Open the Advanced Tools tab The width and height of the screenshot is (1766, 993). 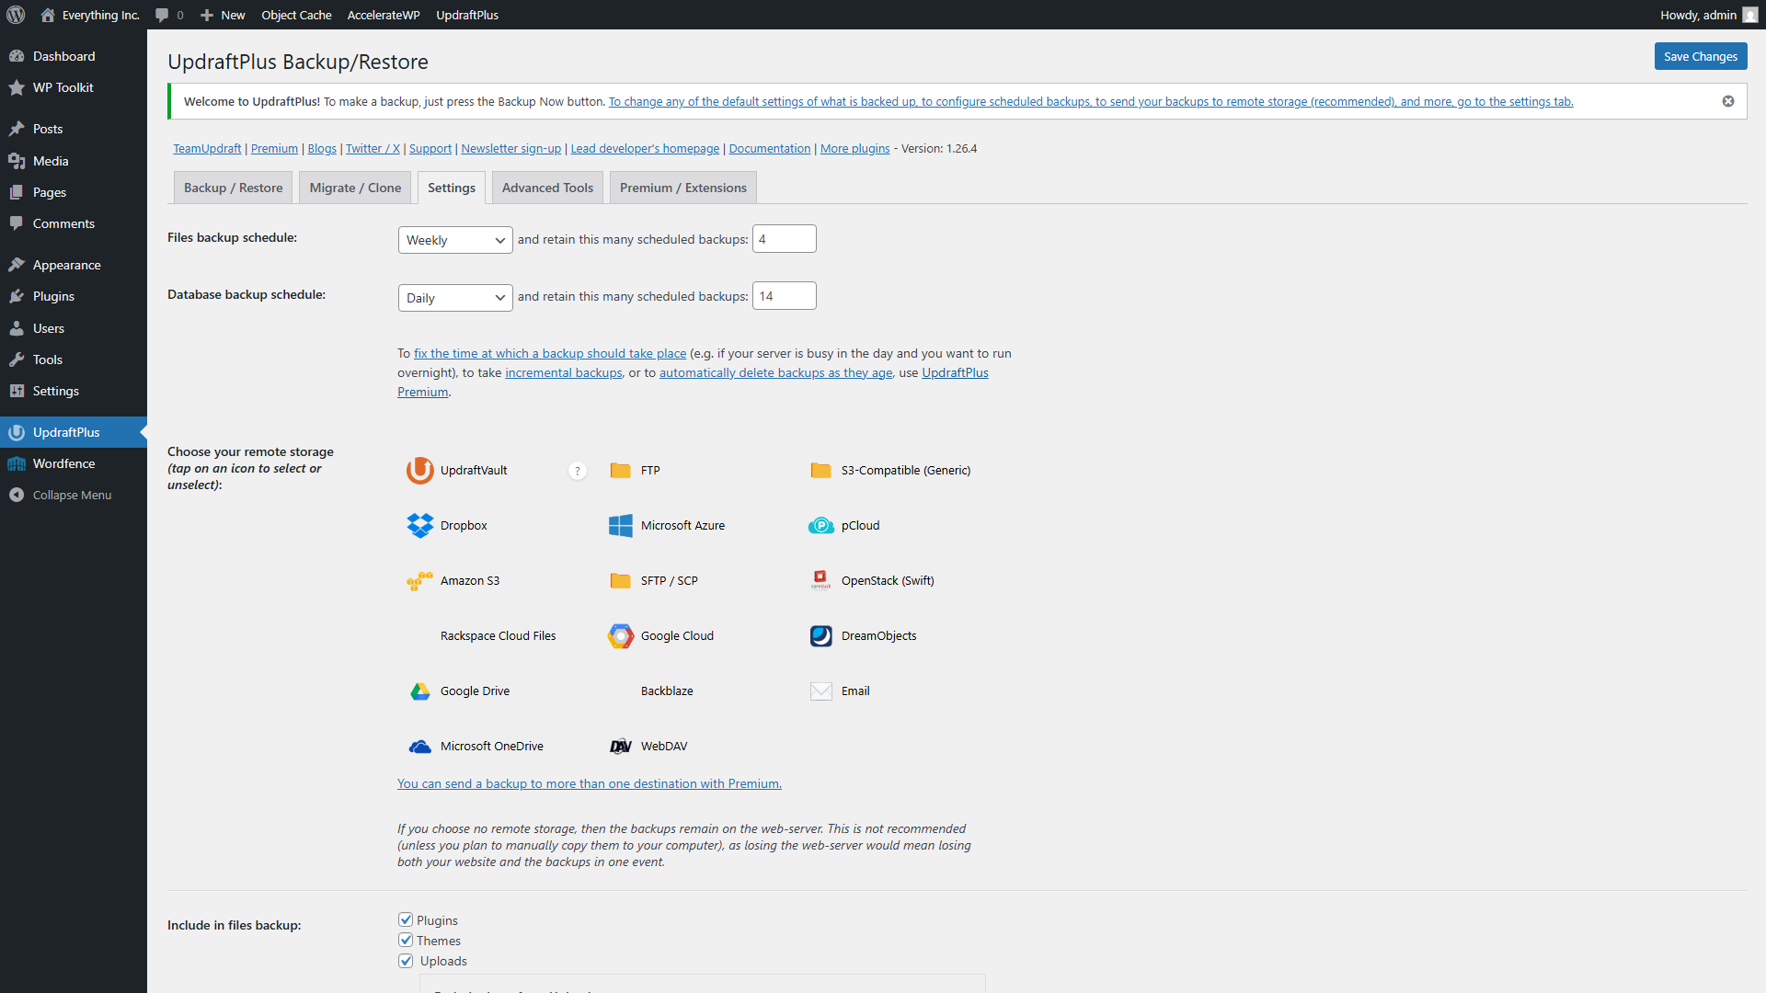pos(547,188)
